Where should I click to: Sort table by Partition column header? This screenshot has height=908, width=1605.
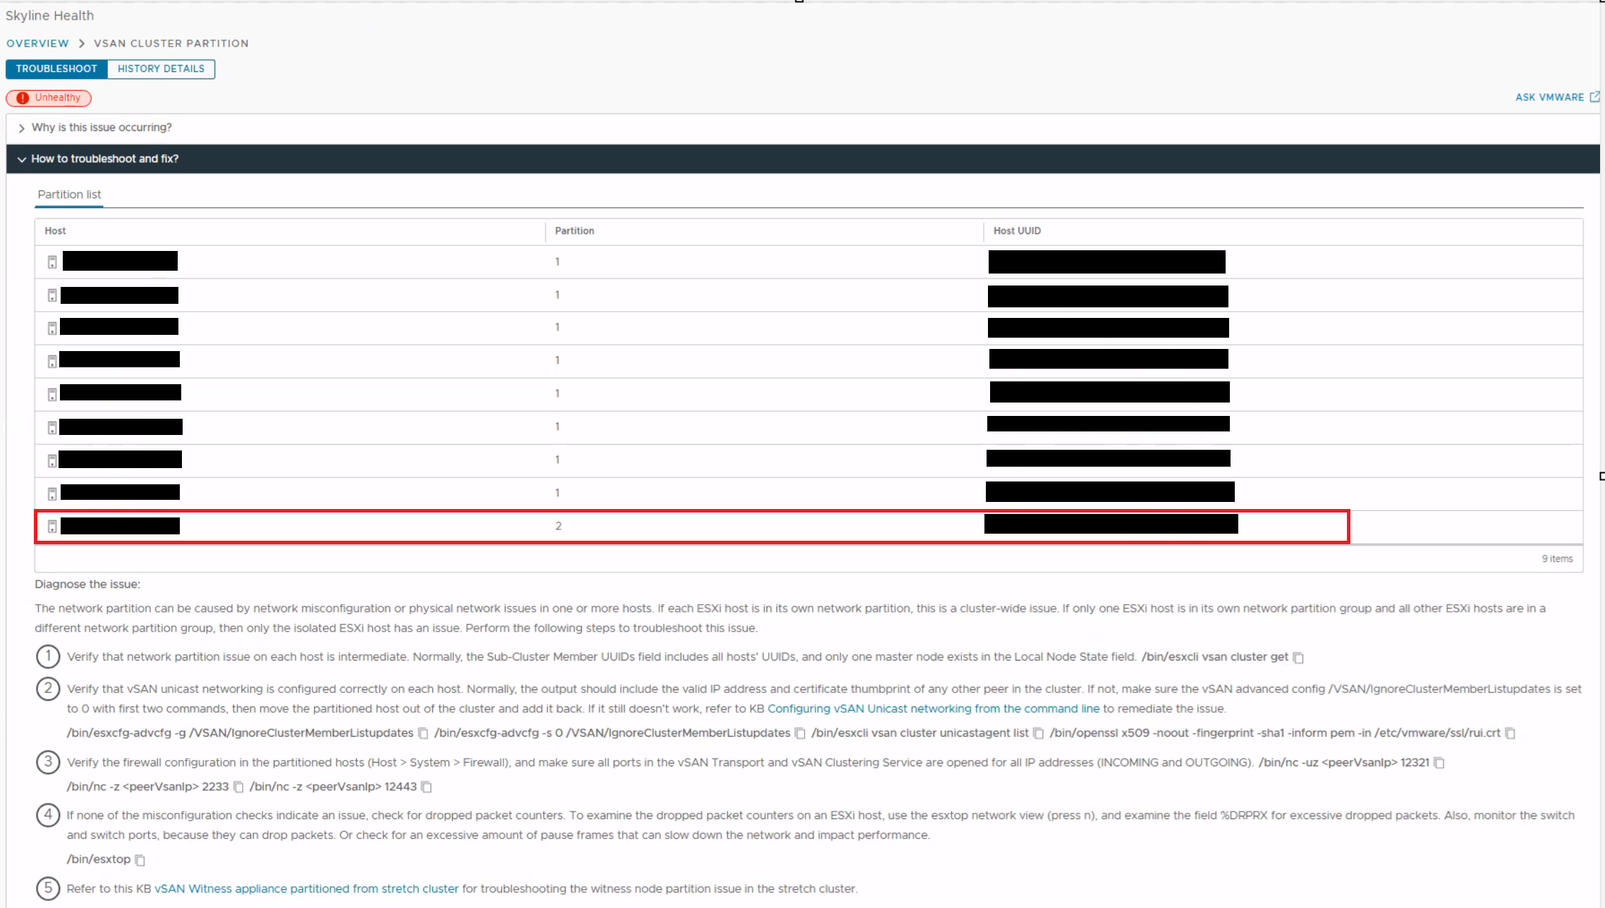574,231
